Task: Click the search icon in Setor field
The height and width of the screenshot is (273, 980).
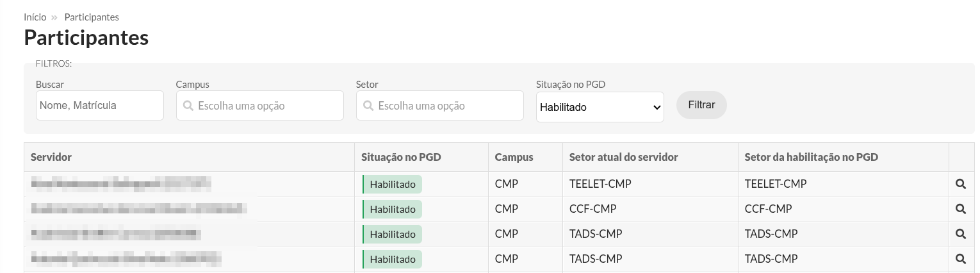Action: (x=368, y=106)
